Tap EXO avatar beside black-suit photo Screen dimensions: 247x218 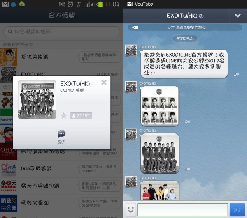click(x=131, y=135)
